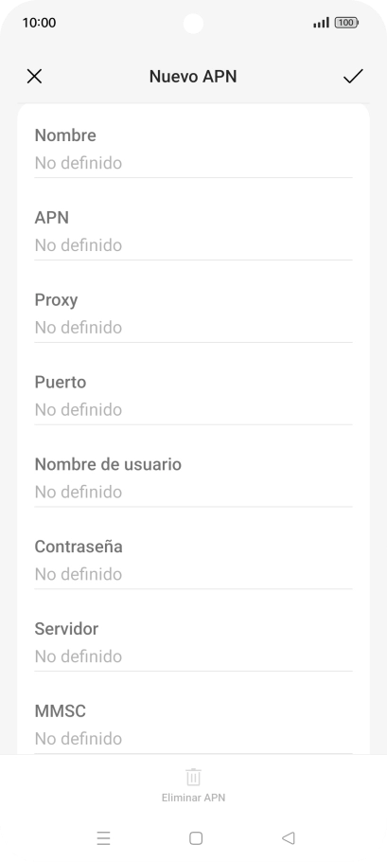Edit the Servidor entry
387x862 pixels.
coord(193,642)
